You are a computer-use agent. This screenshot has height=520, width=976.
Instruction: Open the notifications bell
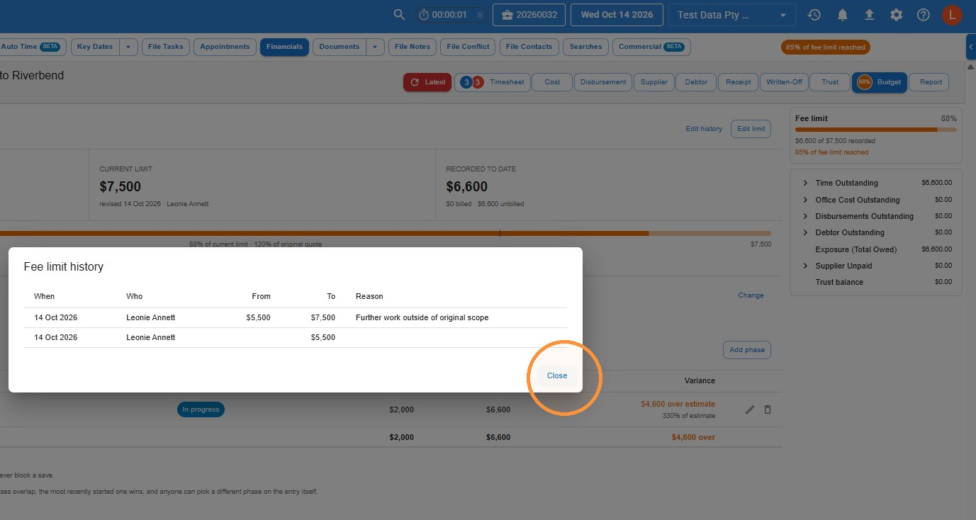842,15
